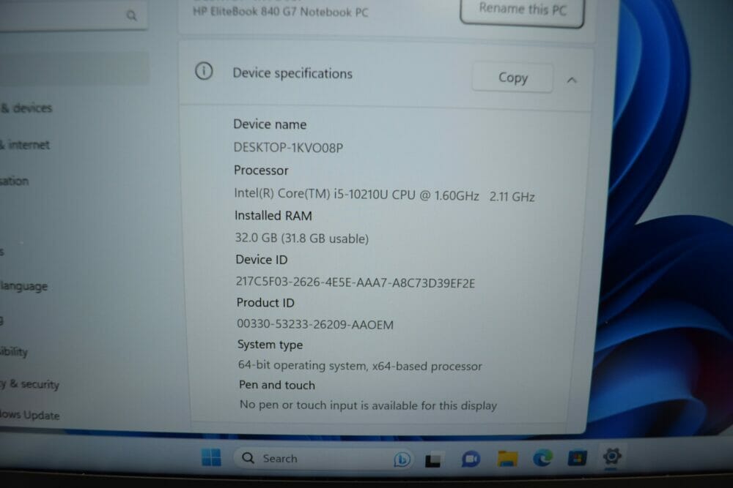Image resolution: width=733 pixels, height=488 pixels.
Task: Open File Explorer from the taskbar
Action: point(507,459)
